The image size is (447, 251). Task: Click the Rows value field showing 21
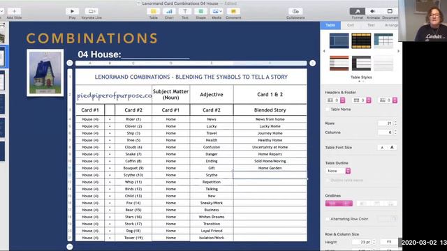(x=386, y=123)
